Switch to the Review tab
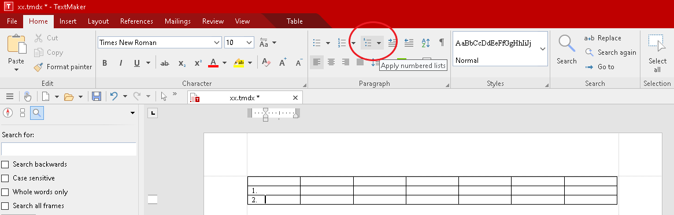674x215 pixels. 213,21
